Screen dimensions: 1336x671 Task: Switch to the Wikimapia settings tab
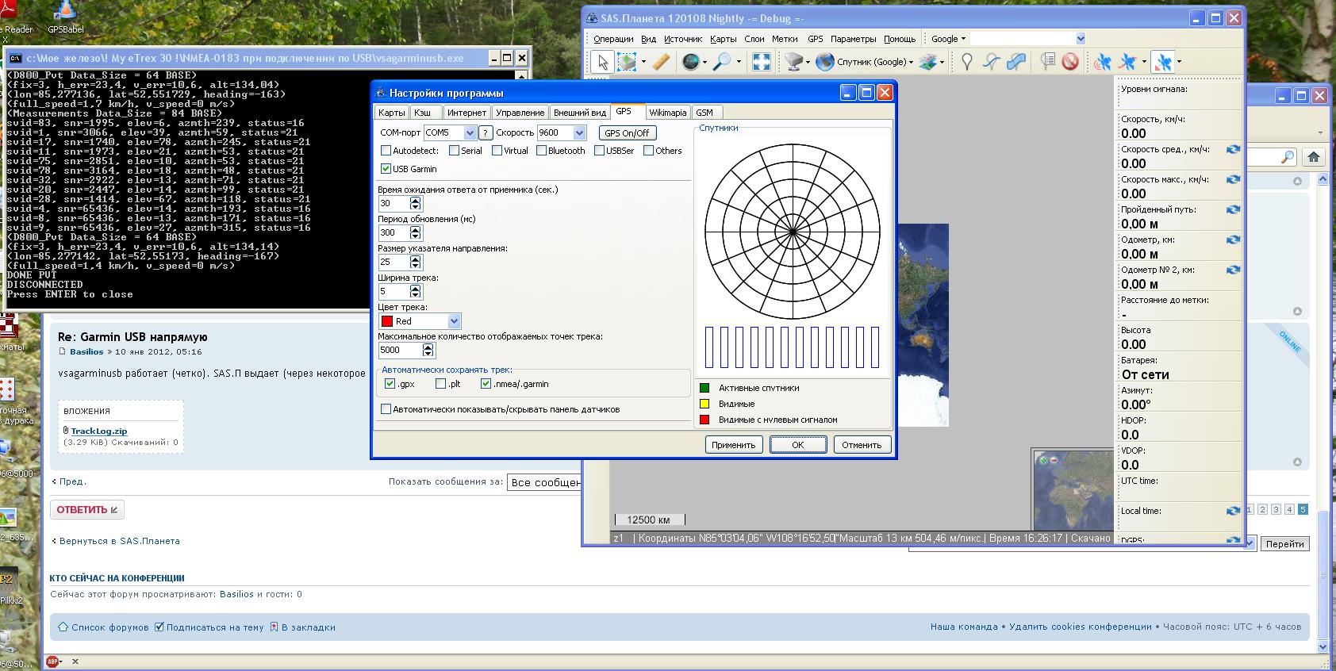pos(667,113)
